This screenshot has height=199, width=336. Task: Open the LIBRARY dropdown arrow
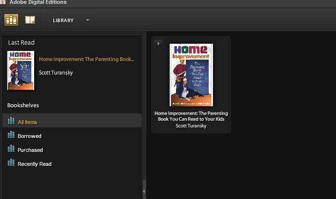[87, 20]
